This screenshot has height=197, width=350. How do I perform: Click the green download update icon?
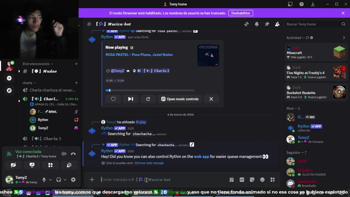(x=313, y=4)
